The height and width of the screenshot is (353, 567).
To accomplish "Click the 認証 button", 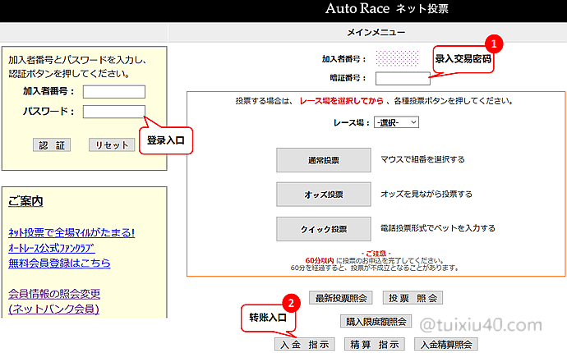I will [52, 145].
